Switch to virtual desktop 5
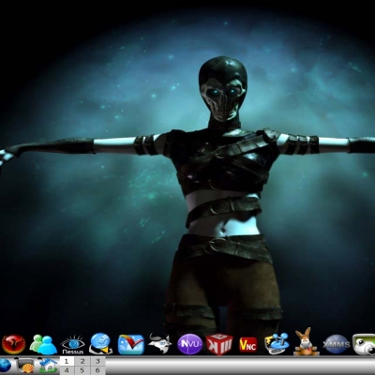This screenshot has width=375, height=375. click(82, 370)
